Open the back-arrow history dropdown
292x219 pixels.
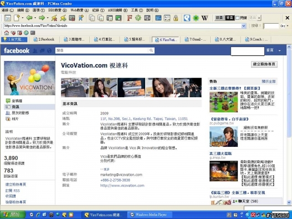point(35,18)
